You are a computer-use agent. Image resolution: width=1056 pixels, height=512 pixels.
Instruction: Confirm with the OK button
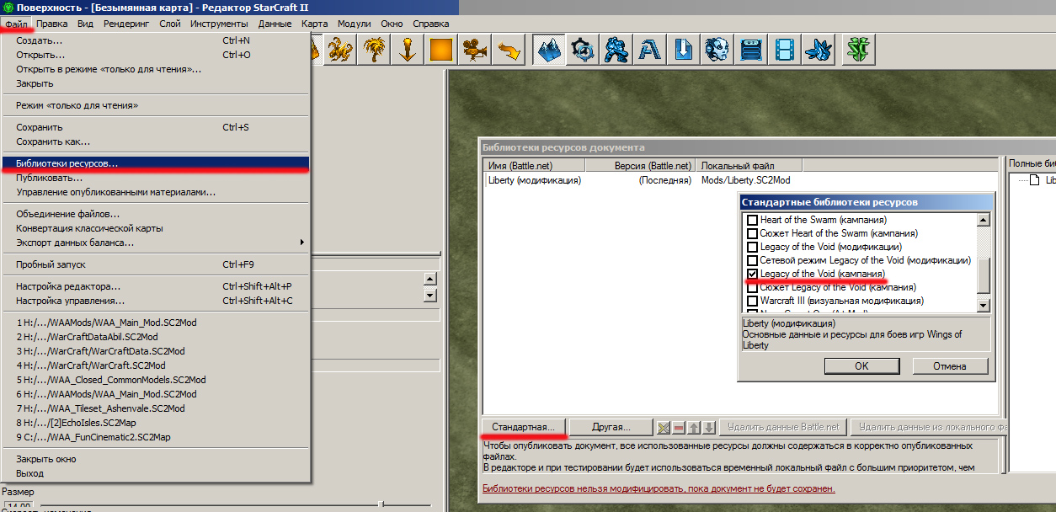[861, 366]
